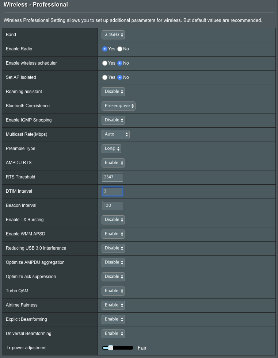Focus the DTIM Interval field

113,191
